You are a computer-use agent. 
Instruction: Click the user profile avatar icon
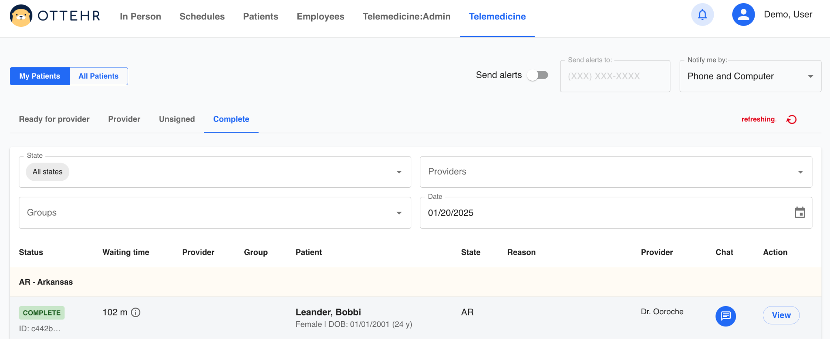(x=743, y=15)
